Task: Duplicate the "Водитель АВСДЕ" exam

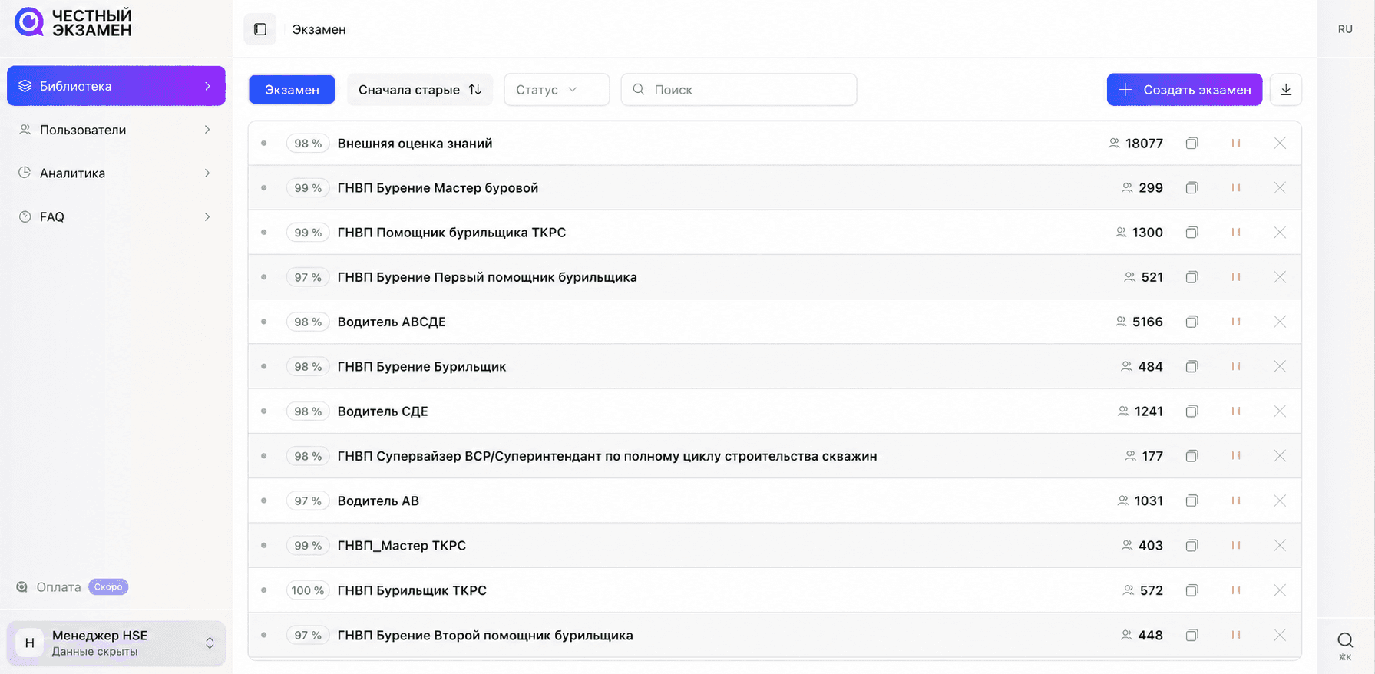Action: 1192,322
